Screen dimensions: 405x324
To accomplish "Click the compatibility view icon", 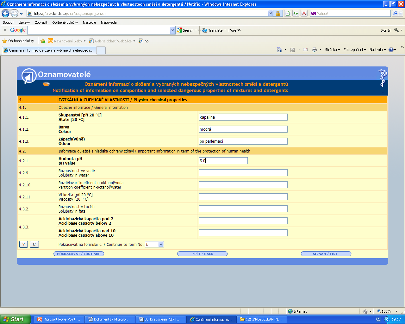I will [x=288, y=13].
